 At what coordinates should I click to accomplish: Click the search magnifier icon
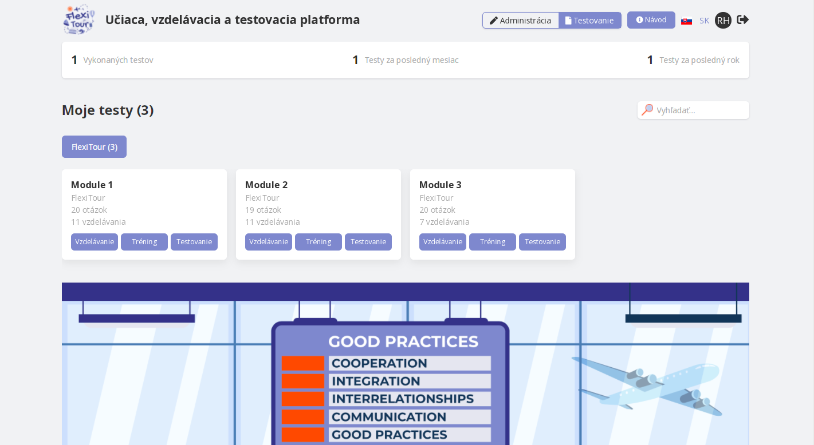click(x=647, y=110)
